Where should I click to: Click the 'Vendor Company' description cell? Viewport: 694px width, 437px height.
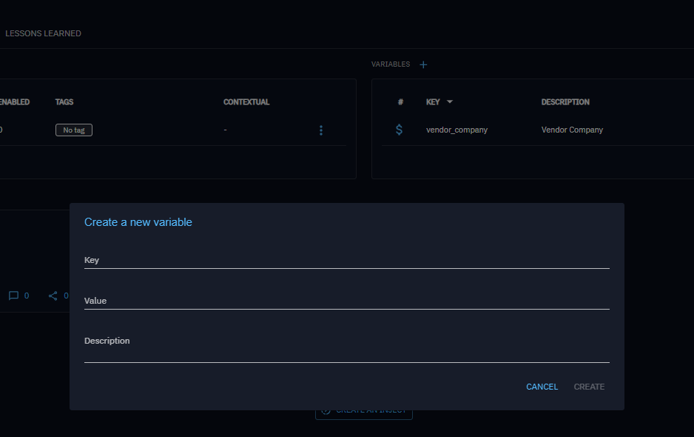pos(572,130)
